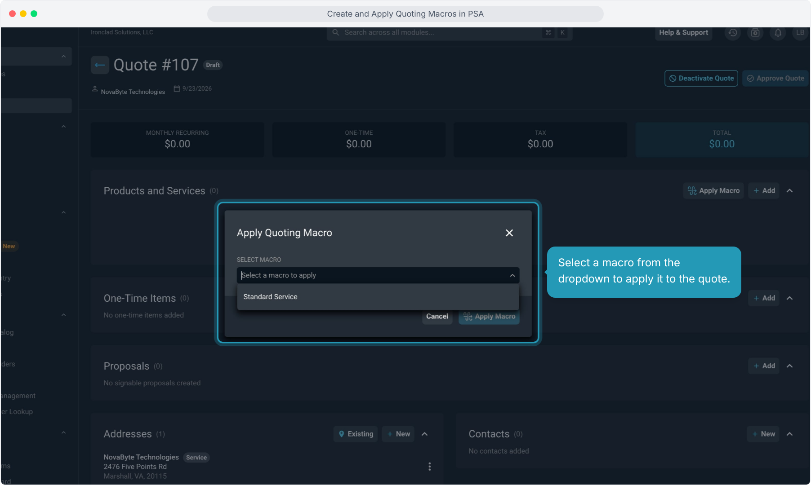Click Apply Macro in Products and Services header
811x485 pixels.
click(713, 191)
